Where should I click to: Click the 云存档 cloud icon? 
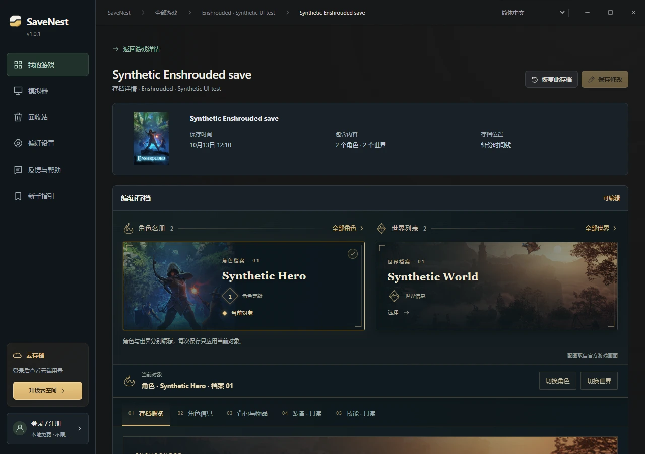tap(17, 356)
